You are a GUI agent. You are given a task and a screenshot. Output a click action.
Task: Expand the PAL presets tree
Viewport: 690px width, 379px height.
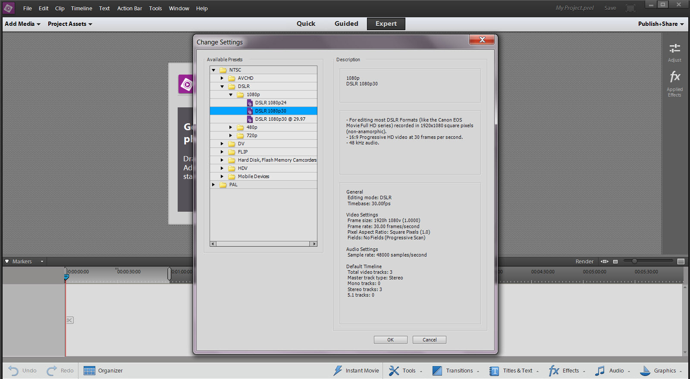[213, 185]
